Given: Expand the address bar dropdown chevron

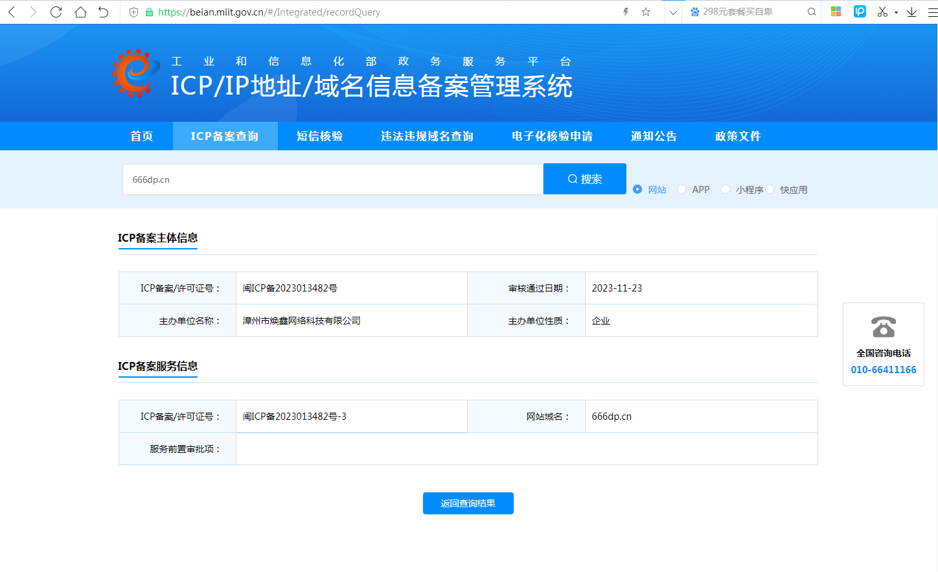Looking at the screenshot, I should (673, 12).
